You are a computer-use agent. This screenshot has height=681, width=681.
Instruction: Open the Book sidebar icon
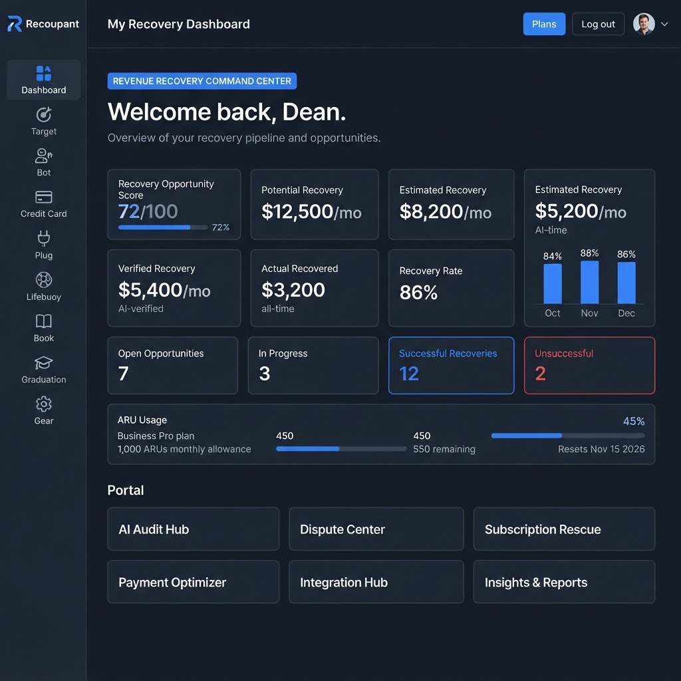coord(43,321)
